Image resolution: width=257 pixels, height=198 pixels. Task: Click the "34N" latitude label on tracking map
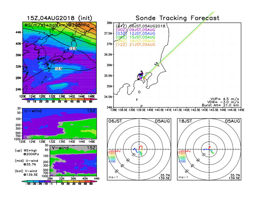coord(109,107)
